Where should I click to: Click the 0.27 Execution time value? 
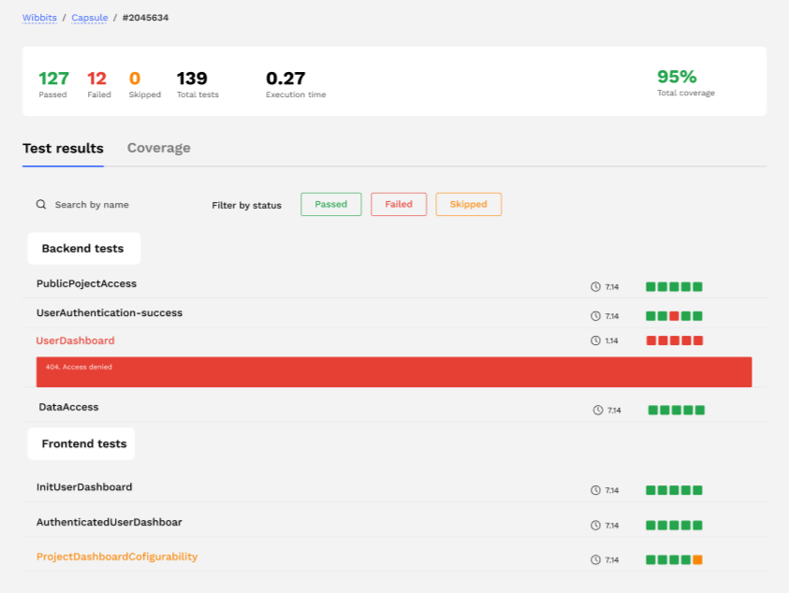(296, 83)
